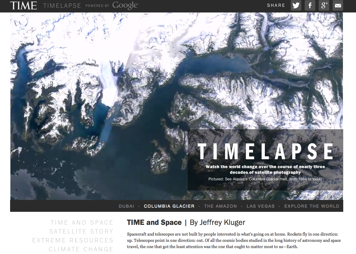This screenshot has width=356, height=254.
Task: Share the page on Facebook
Action: [310, 5]
